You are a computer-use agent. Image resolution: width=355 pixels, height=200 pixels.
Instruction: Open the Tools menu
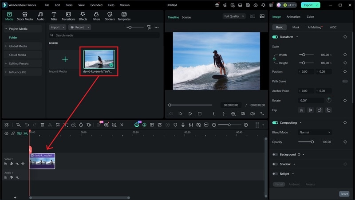(x=69, y=5)
